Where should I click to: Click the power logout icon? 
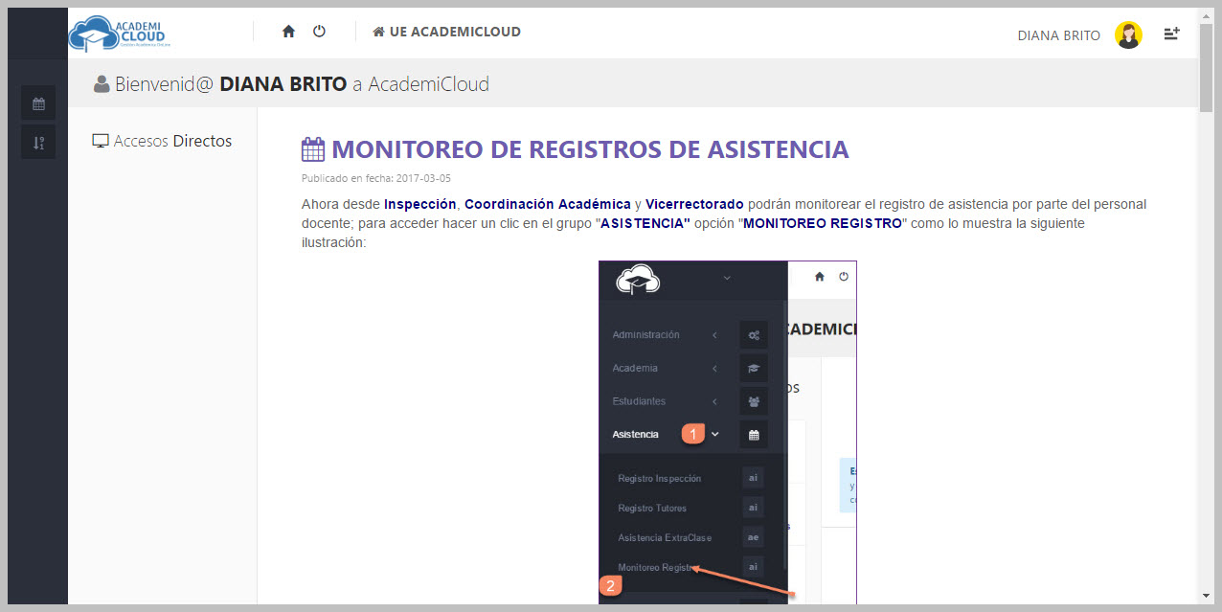320,32
